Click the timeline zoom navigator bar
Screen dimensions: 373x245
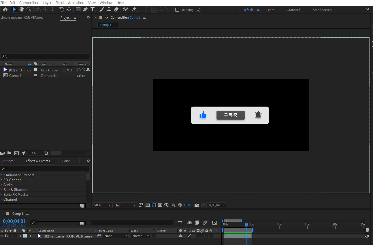pos(232,221)
